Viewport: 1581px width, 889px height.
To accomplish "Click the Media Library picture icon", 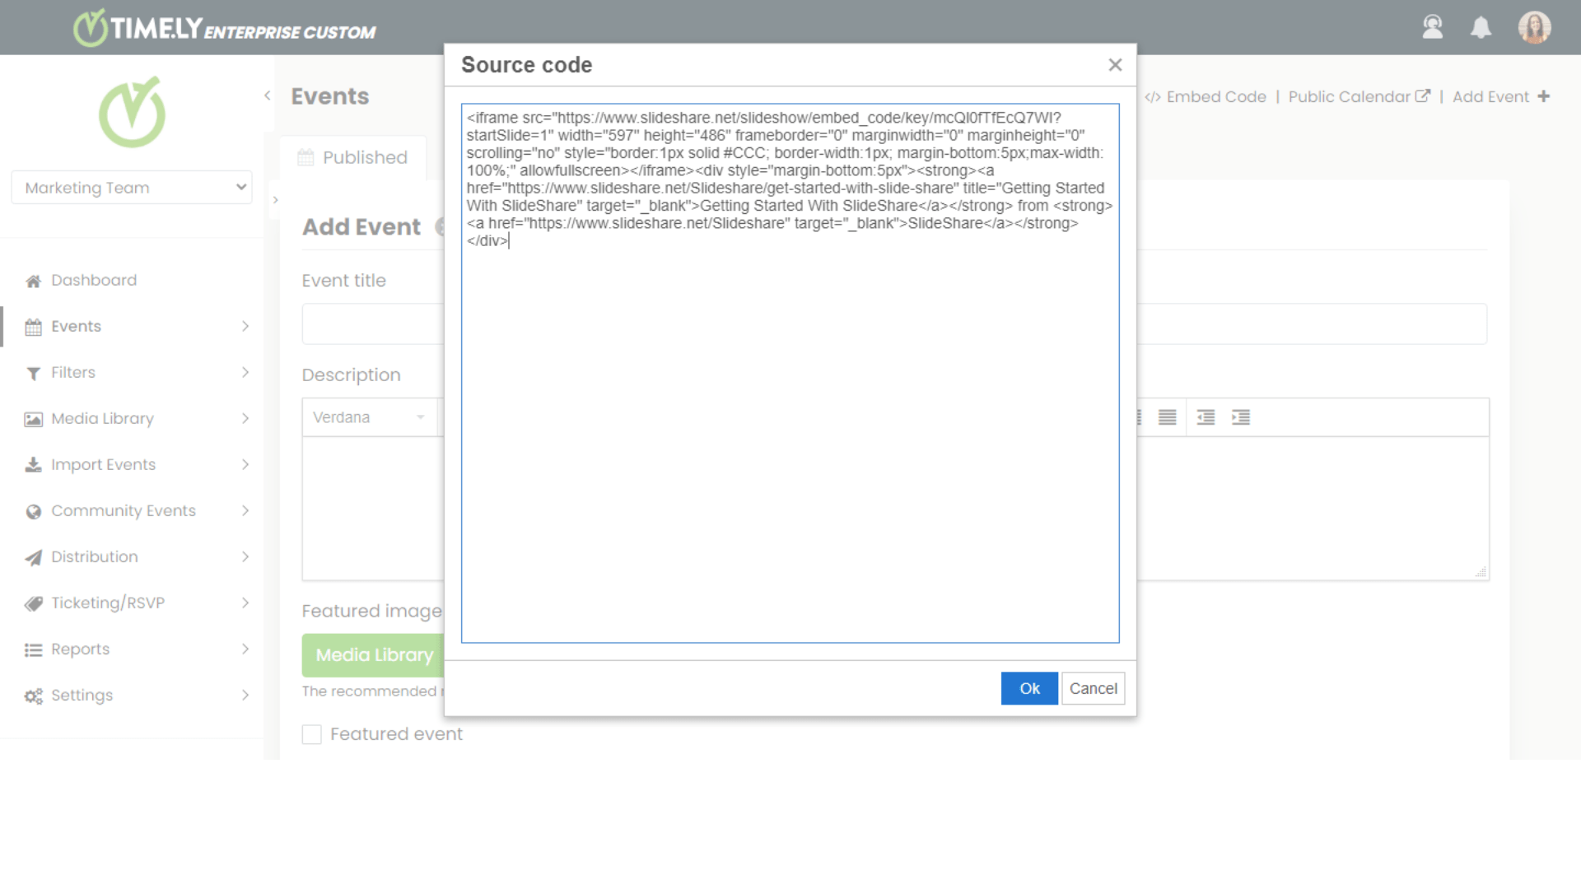I will click(33, 419).
